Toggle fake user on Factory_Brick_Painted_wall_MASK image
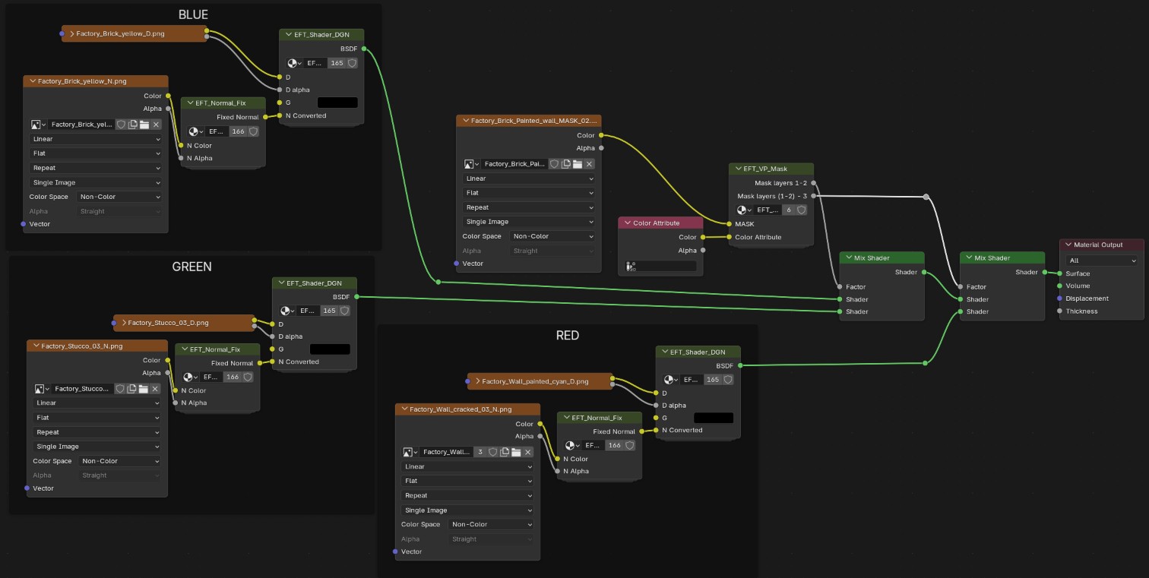1149x578 pixels. tap(554, 164)
